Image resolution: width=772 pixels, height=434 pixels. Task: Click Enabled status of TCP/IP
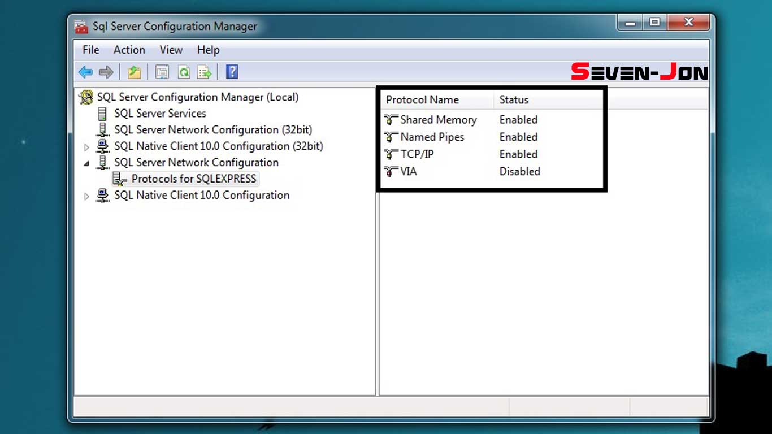518,154
